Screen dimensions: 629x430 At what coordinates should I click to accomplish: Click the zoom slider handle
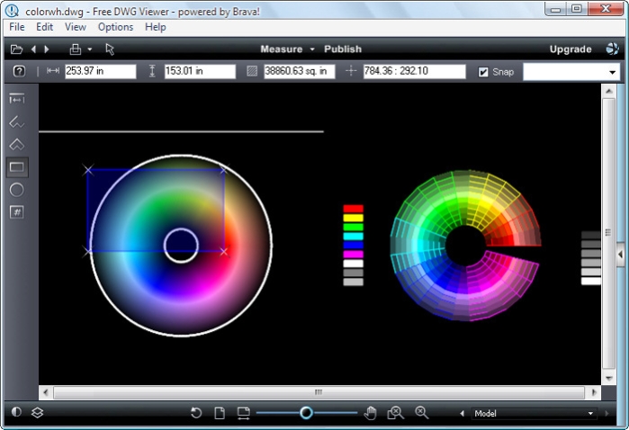click(306, 412)
